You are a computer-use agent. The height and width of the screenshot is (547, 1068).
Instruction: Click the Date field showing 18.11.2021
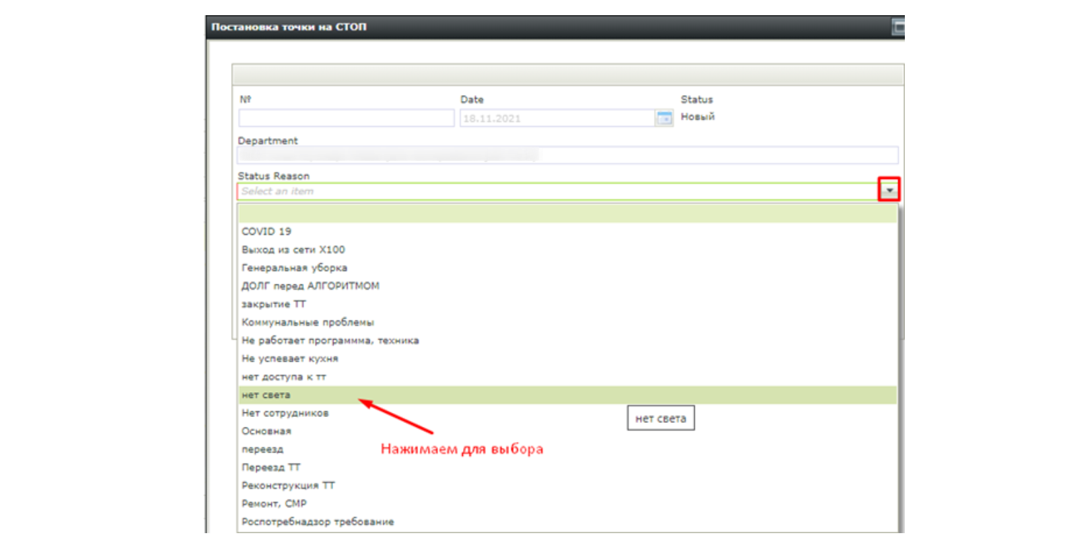557,118
